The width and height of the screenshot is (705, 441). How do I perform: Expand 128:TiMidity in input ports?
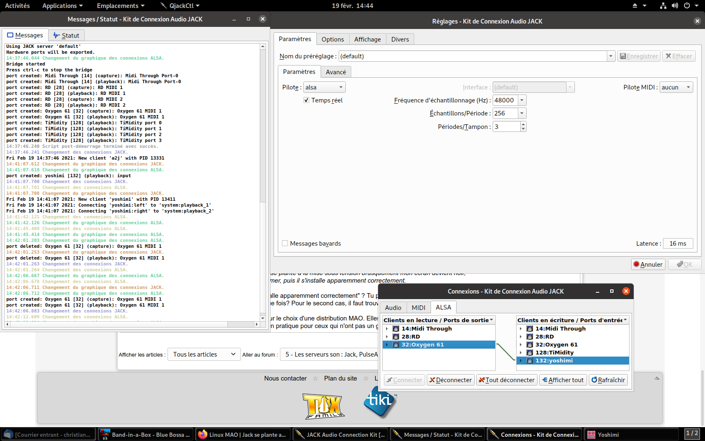521,353
